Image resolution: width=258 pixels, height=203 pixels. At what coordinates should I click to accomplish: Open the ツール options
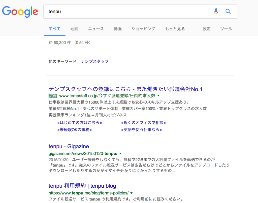[226, 29]
